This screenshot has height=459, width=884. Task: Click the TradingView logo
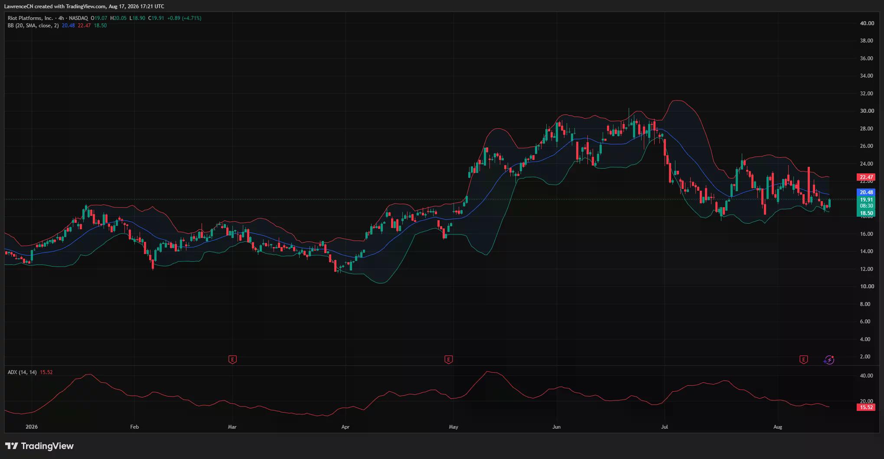click(39, 446)
